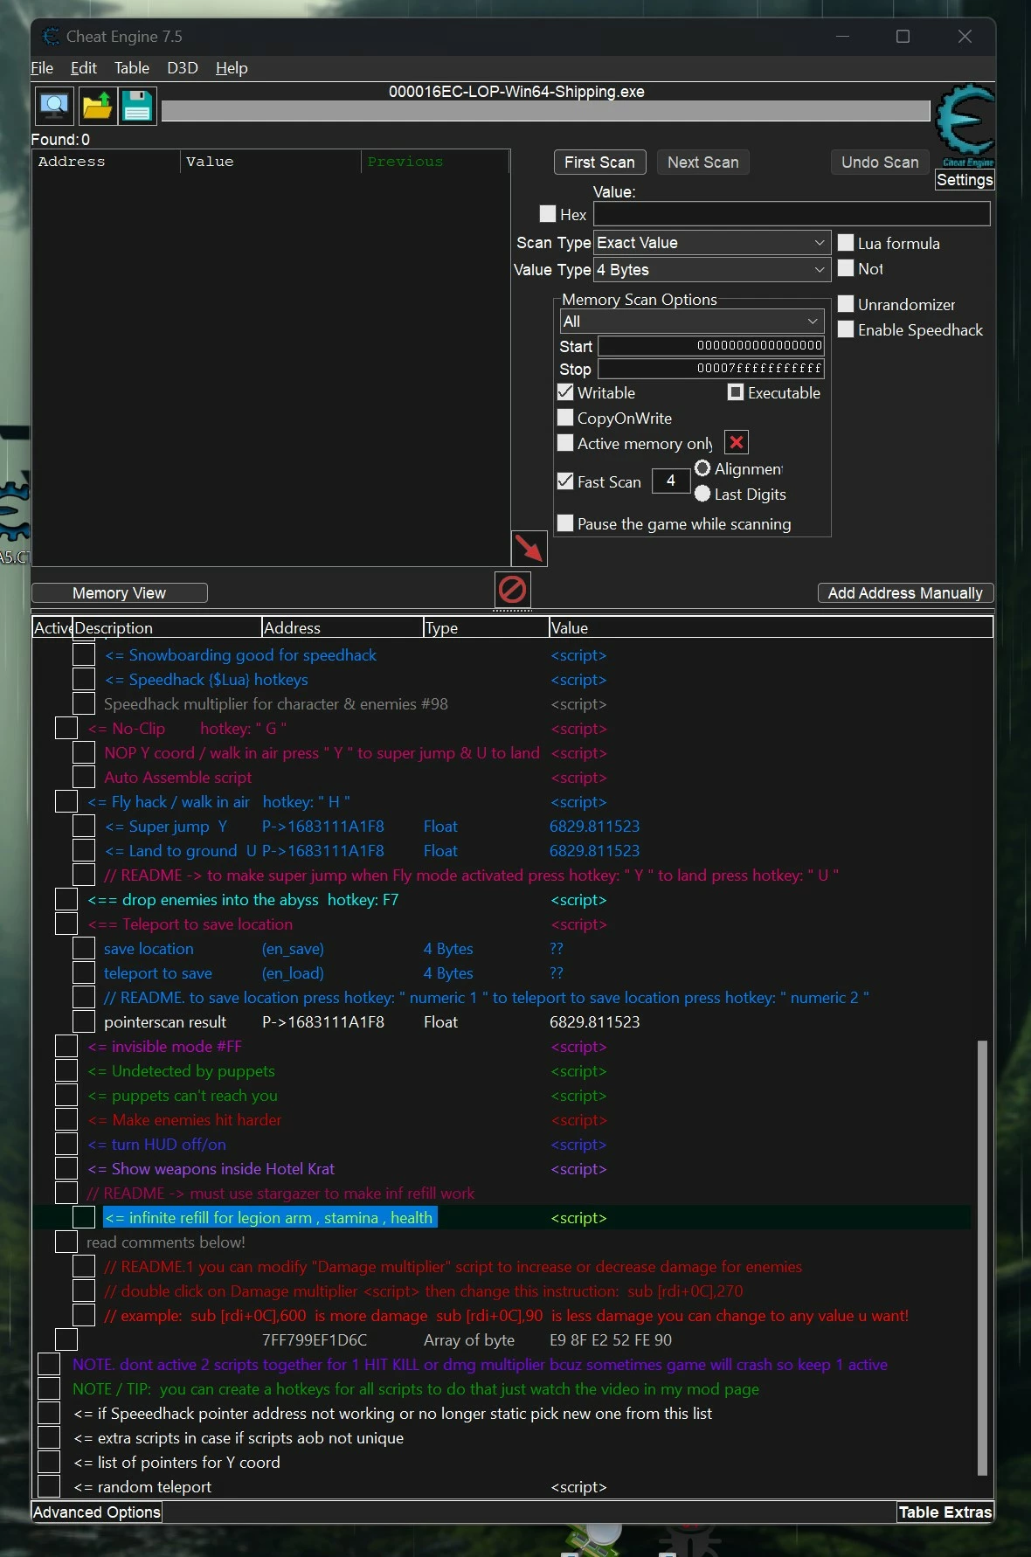Click the Previous column header in results list
Viewport: 1031px width, 1557px height.
[x=434, y=162]
